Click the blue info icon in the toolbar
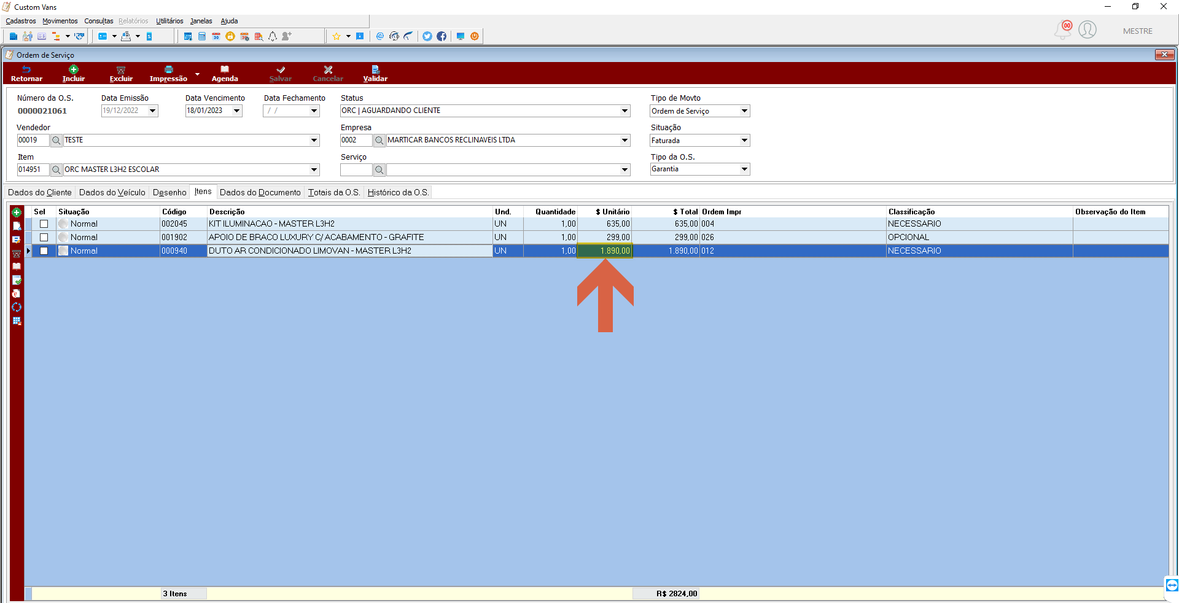The height and width of the screenshot is (603, 1179). (x=360, y=36)
